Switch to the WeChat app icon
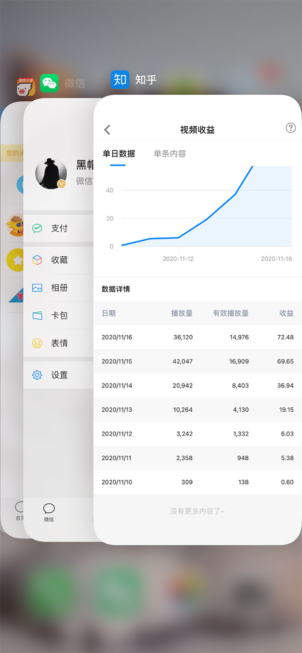The image size is (302, 653). (50, 83)
